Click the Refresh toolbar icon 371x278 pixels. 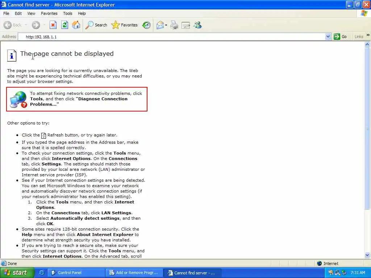tap(64, 25)
